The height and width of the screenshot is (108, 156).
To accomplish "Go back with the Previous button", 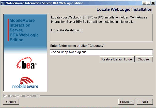I will coord(126,102).
